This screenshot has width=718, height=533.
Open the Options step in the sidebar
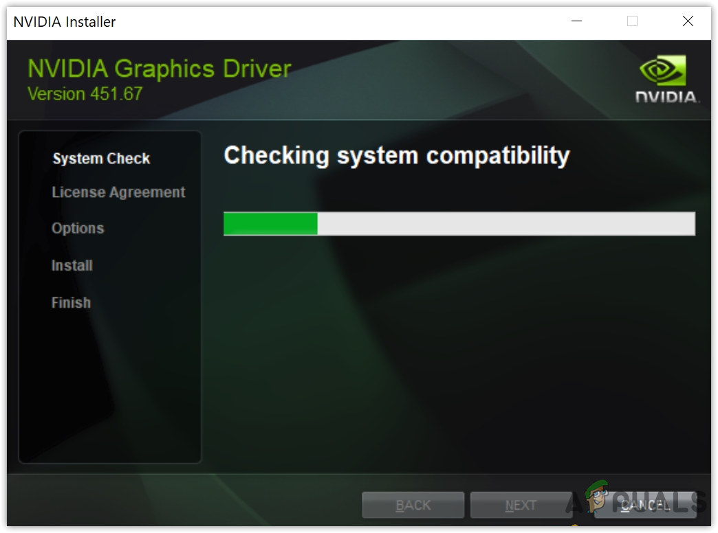coord(78,228)
